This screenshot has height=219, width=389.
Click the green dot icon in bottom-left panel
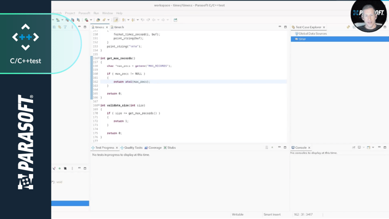(59, 168)
